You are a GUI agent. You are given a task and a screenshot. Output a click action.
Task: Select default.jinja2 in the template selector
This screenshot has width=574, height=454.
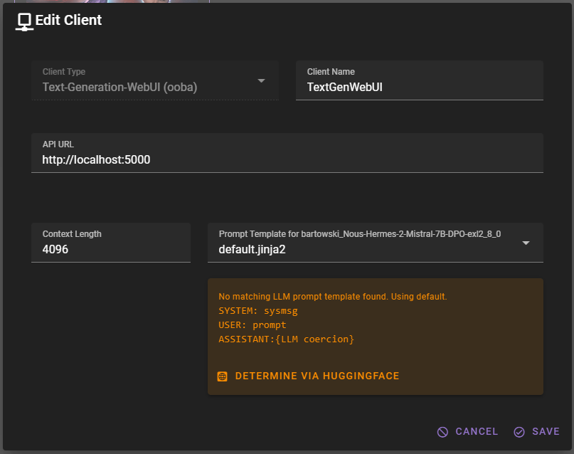tap(255, 249)
